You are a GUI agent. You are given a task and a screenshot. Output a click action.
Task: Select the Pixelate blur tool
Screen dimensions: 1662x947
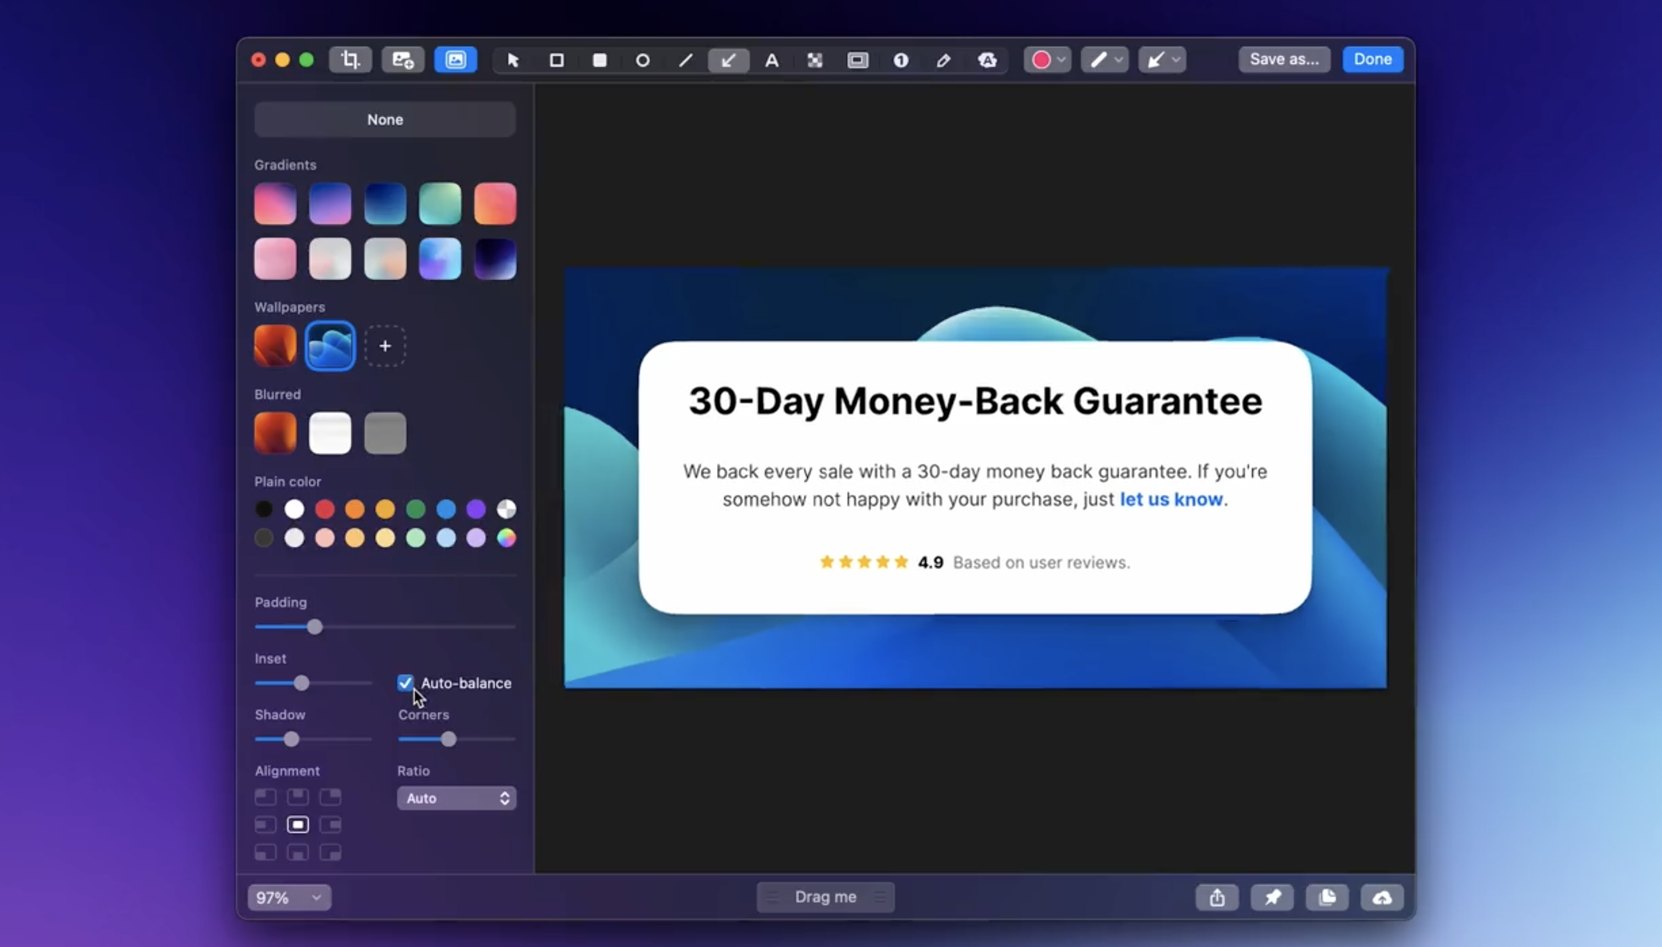tap(815, 61)
